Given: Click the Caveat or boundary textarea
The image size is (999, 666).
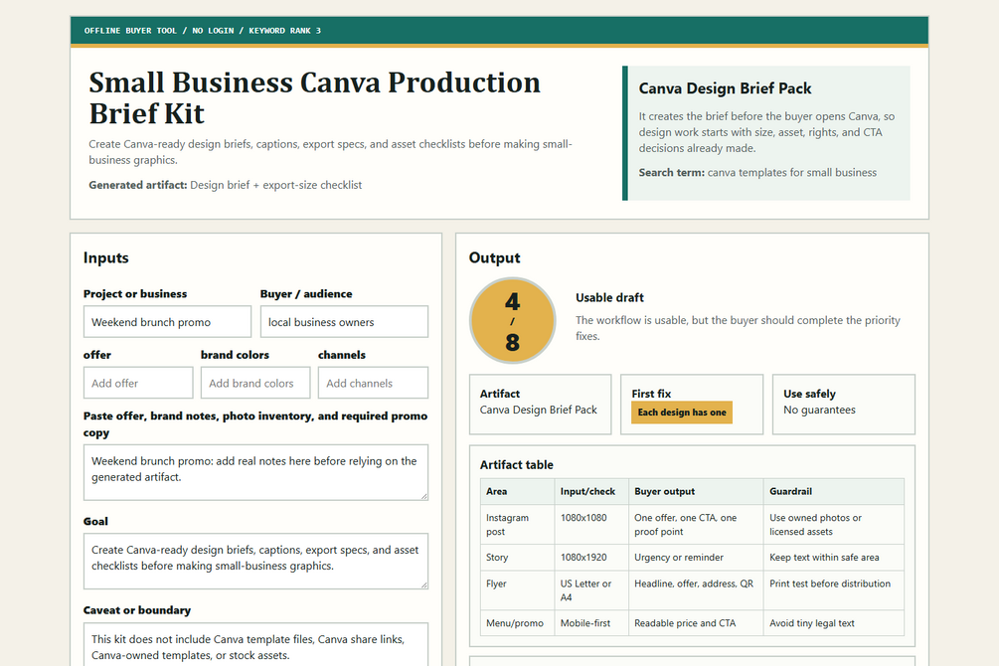Looking at the screenshot, I should (x=255, y=645).
